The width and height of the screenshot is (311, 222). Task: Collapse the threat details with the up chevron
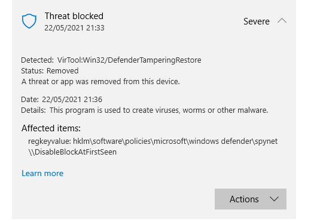[x=282, y=21]
